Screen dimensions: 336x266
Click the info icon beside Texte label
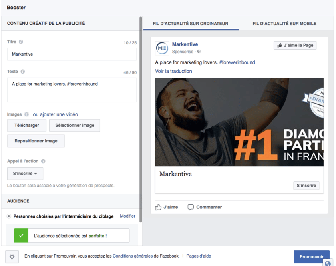pos(22,72)
